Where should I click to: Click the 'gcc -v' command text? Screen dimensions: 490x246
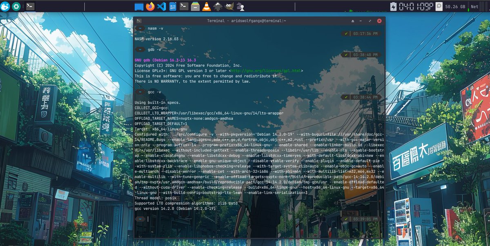pos(154,92)
